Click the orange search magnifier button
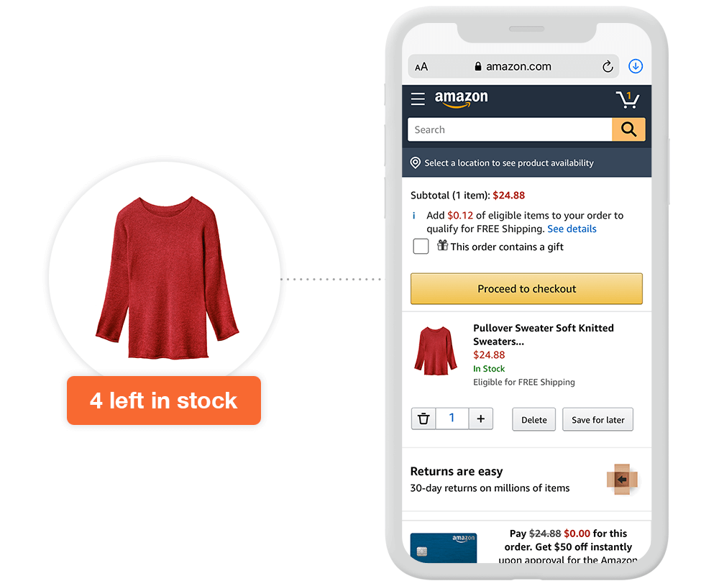 coord(628,129)
